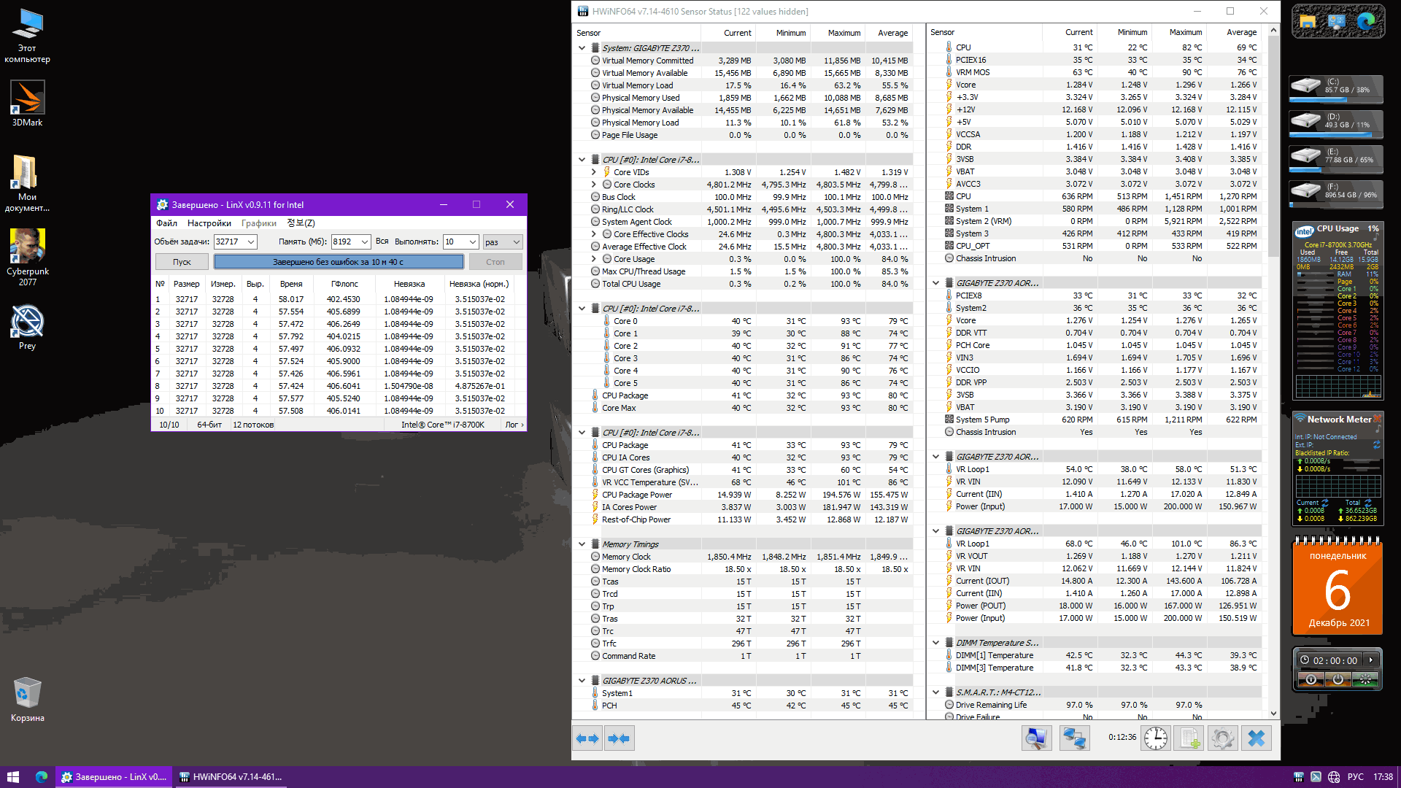1401x788 pixels.
Task: Click the Вся memory button in LinX
Action: 382,242
